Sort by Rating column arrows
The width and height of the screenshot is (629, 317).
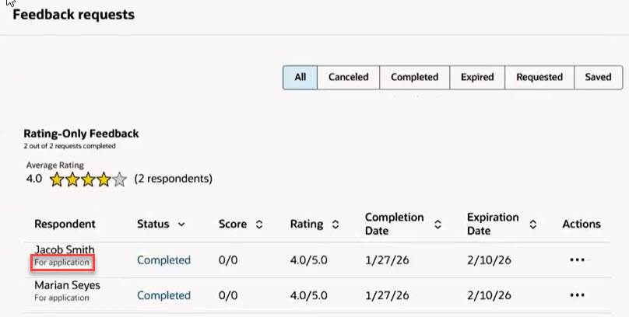pos(336,224)
